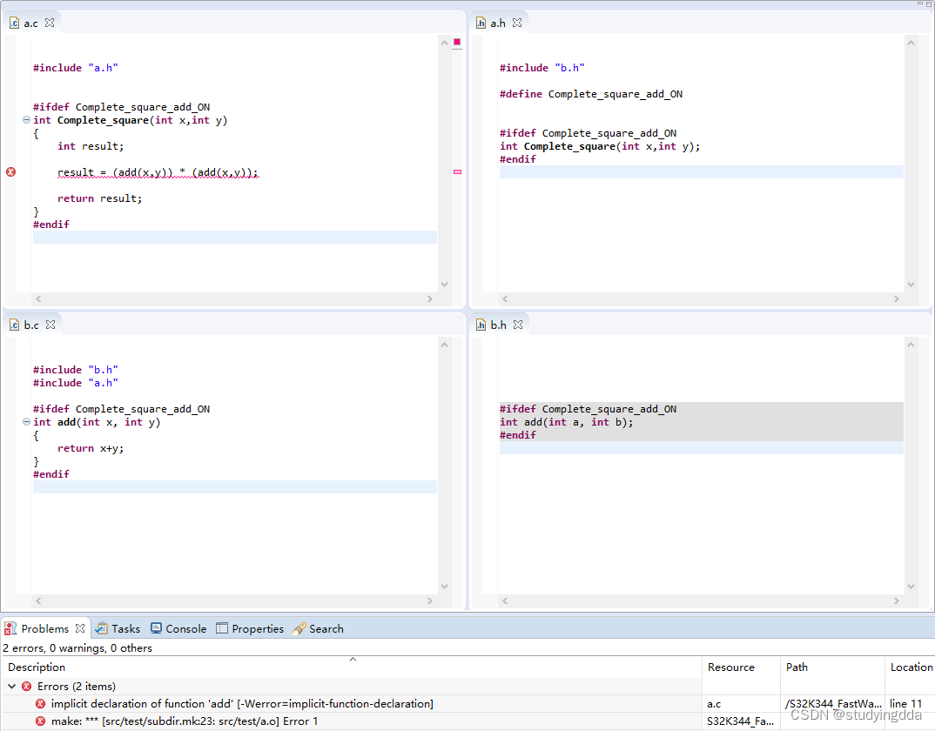Close the a.c editor tab

(50, 23)
